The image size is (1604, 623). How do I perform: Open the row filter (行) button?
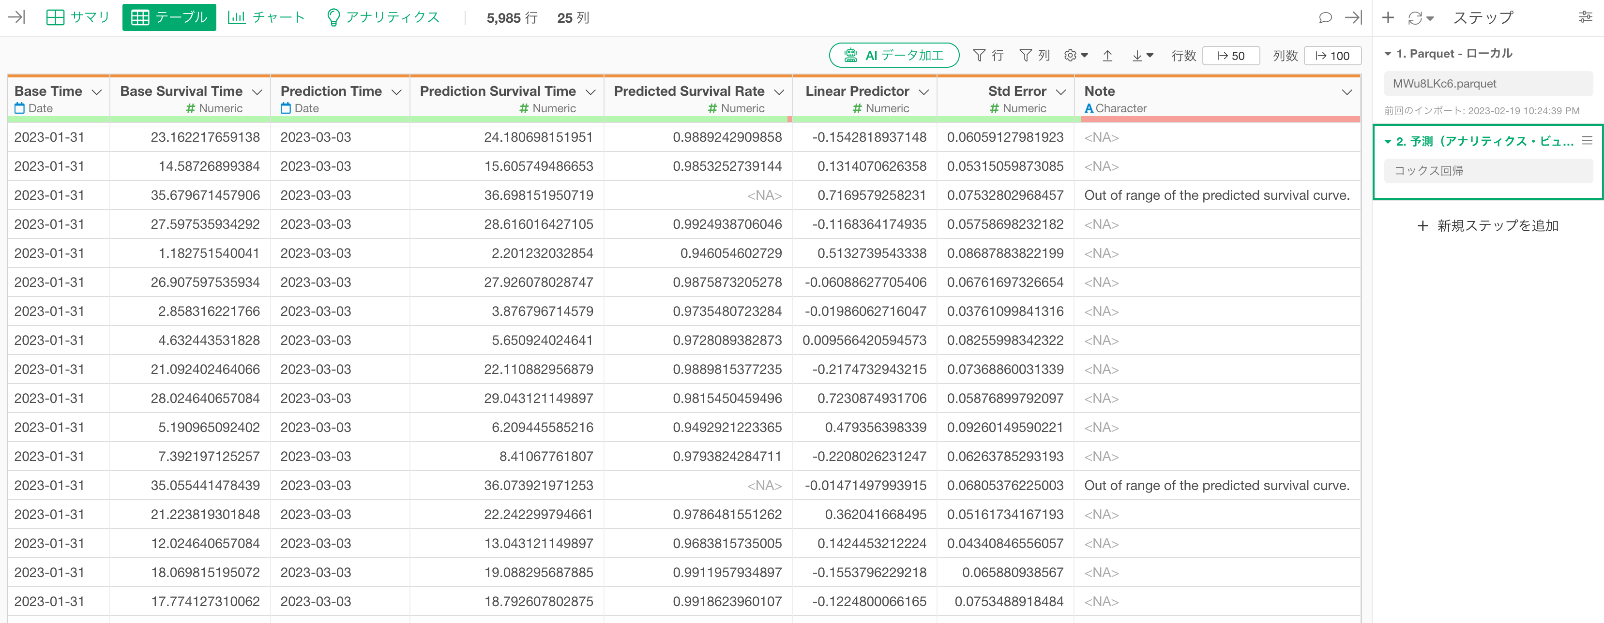(x=988, y=56)
